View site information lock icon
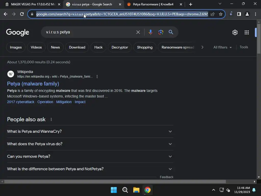 click(x=32, y=14)
